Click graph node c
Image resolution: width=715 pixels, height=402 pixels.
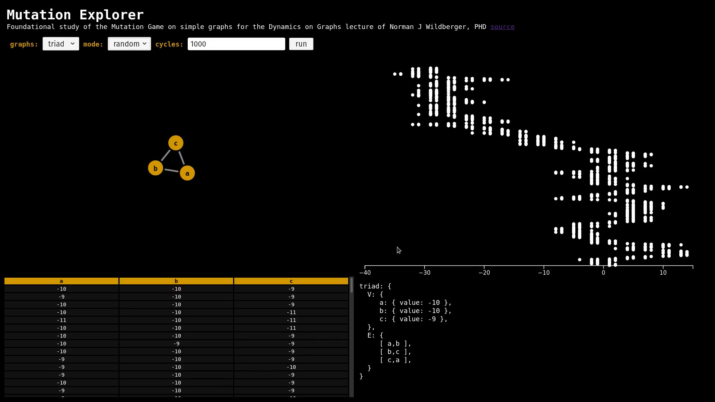[176, 143]
